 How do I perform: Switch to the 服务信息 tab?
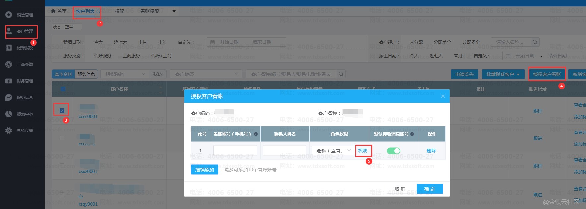86,74
